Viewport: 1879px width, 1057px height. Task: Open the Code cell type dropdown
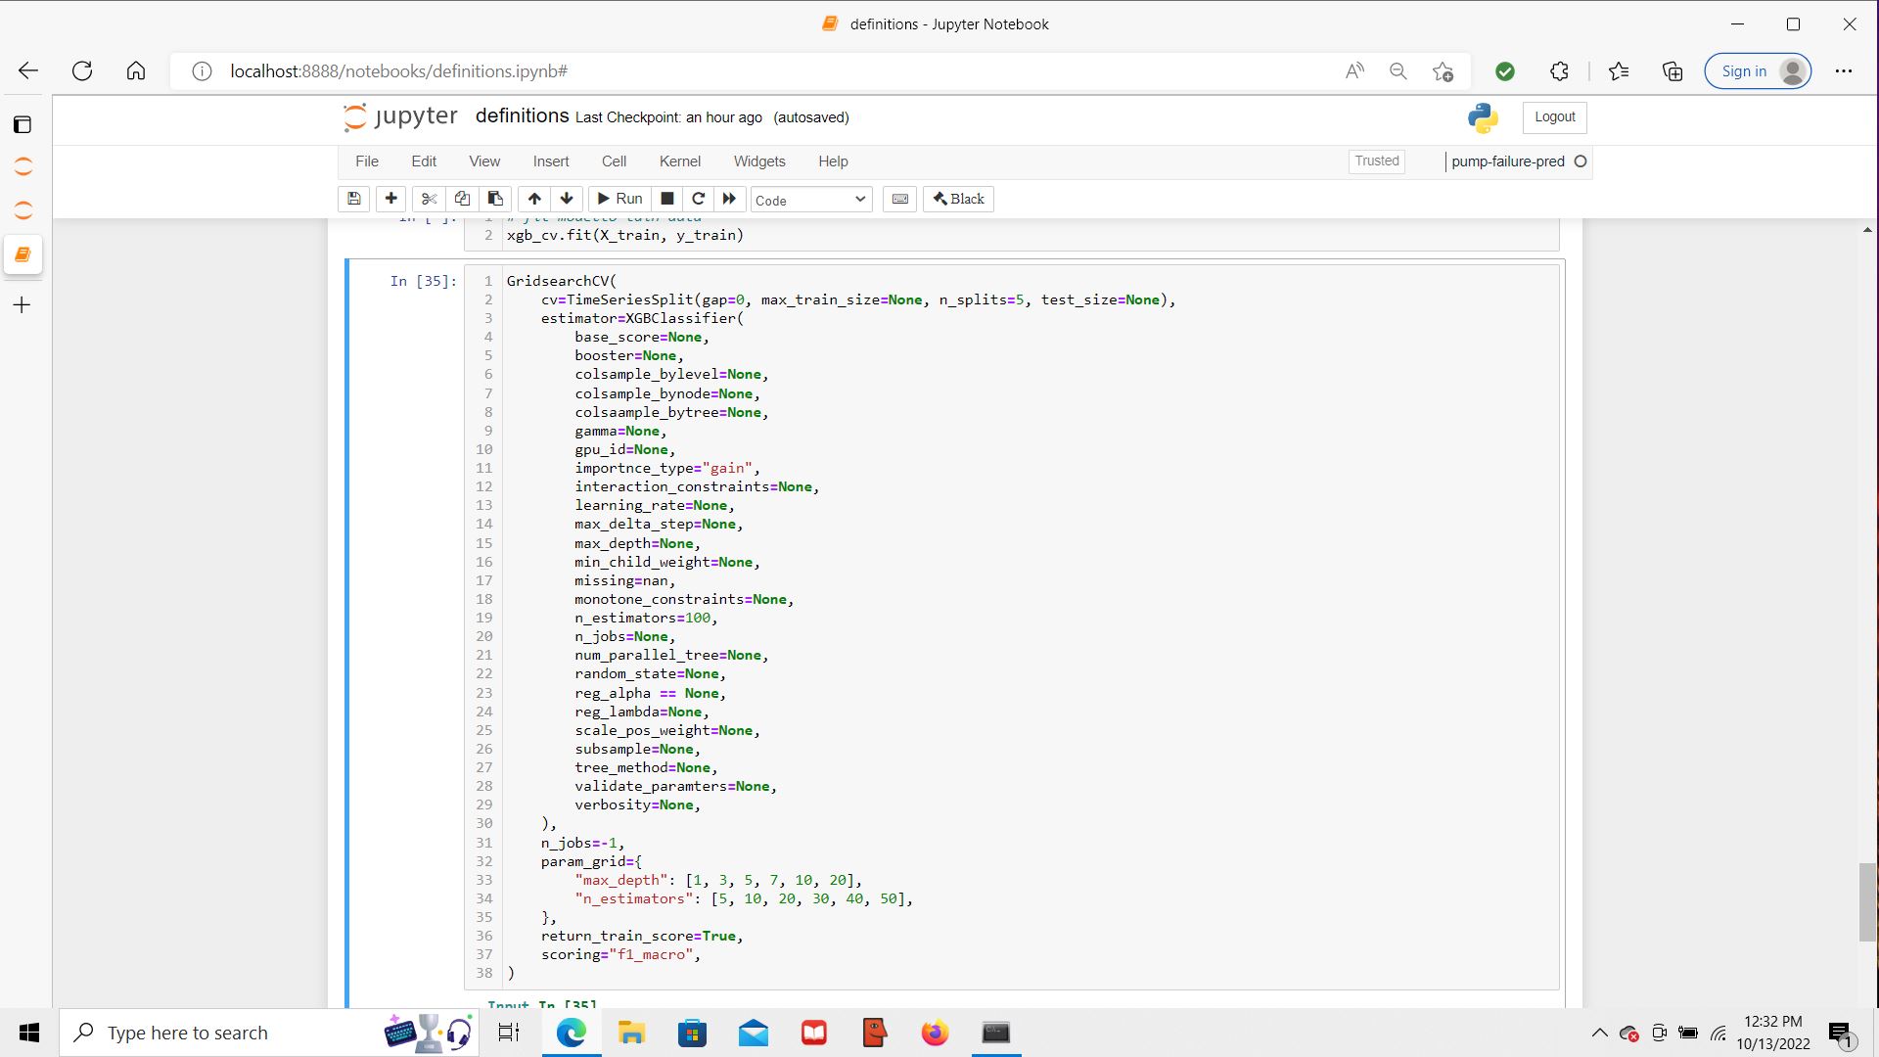pyautogui.click(x=811, y=200)
